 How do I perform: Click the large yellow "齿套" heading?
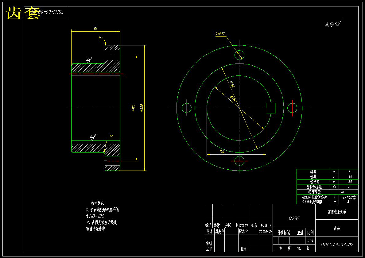pyautogui.click(x=22, y=13)
